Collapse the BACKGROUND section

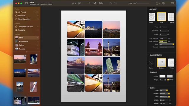point(149,55)
